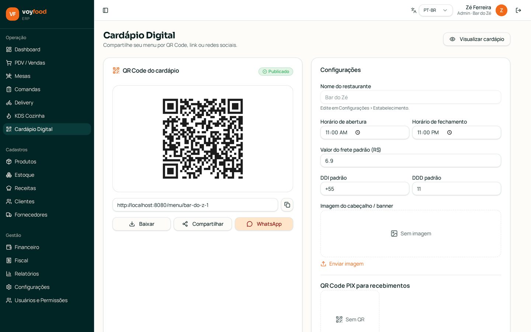Screen dimensions: 531x332
Task: Click the Fornecedores truck icon
Action: click(9, 215)
